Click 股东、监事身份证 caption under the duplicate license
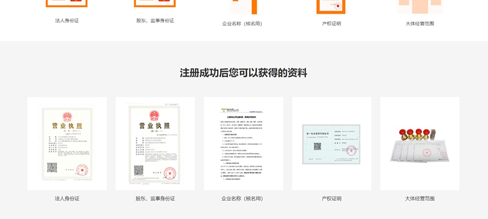The image size is (488, 219). (x=156, y=198)
